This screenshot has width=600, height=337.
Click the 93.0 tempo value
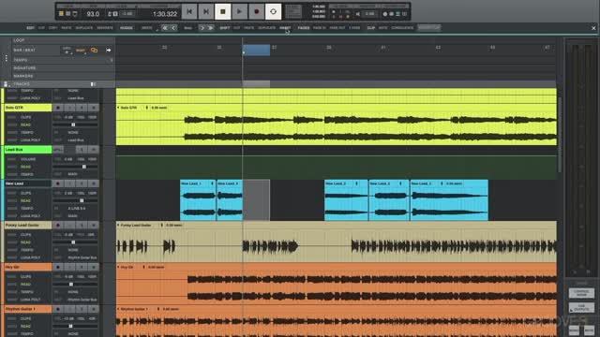[x=93, y=14]
